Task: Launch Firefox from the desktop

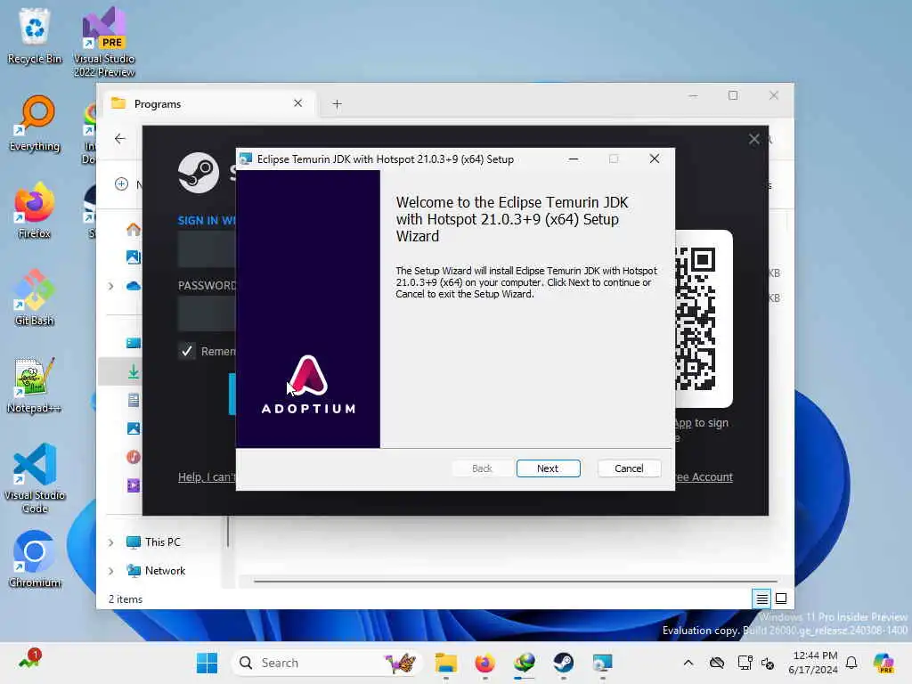Action: [35, 210]
